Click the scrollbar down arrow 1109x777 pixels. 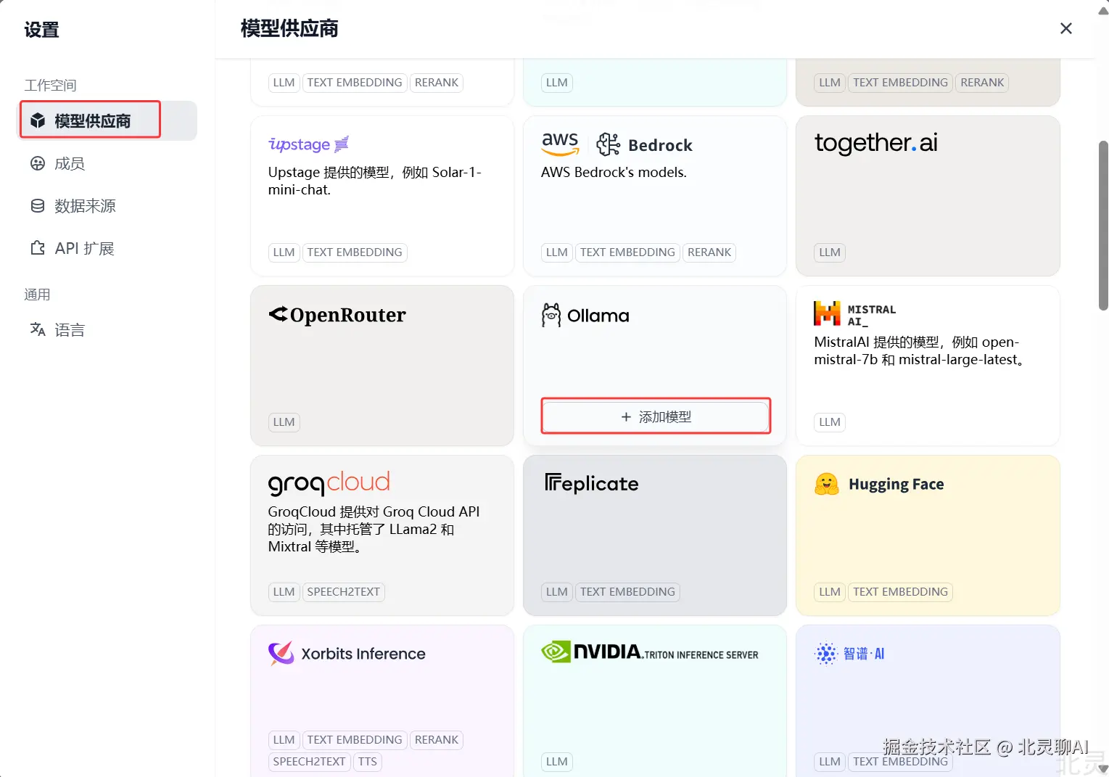tap(1103, 769)
